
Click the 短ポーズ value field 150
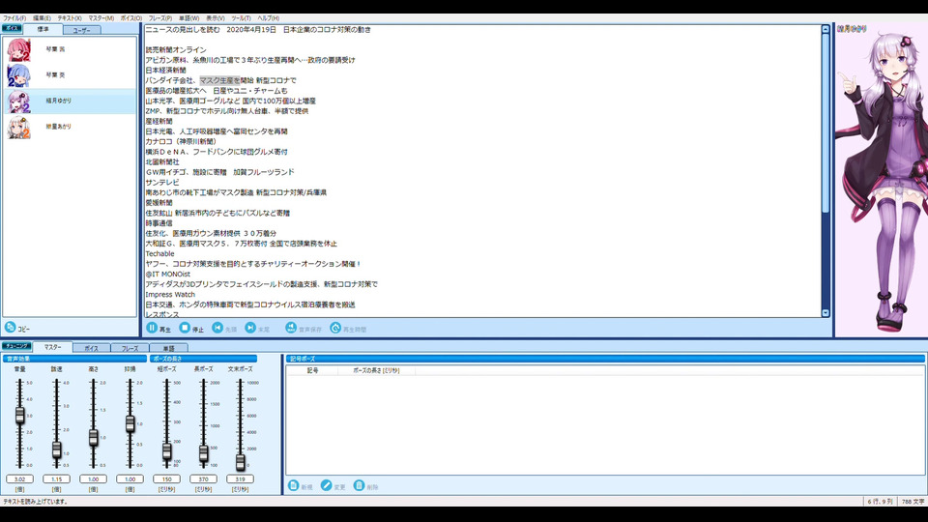point(167,478)
